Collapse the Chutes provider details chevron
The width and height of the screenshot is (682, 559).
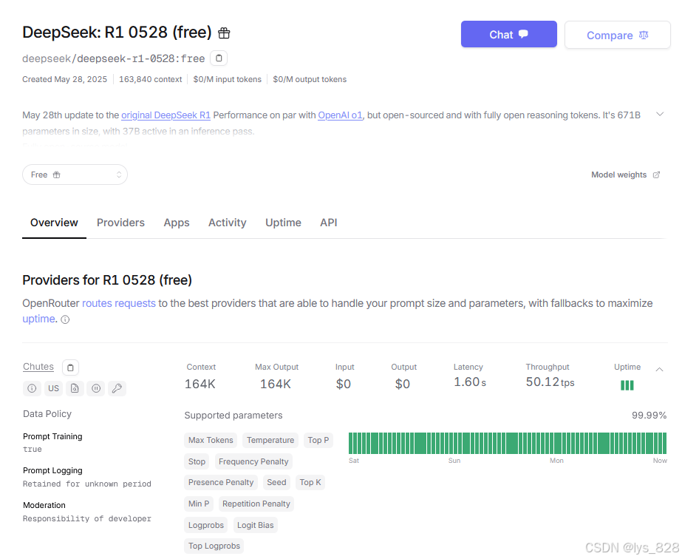coord(659,370)
